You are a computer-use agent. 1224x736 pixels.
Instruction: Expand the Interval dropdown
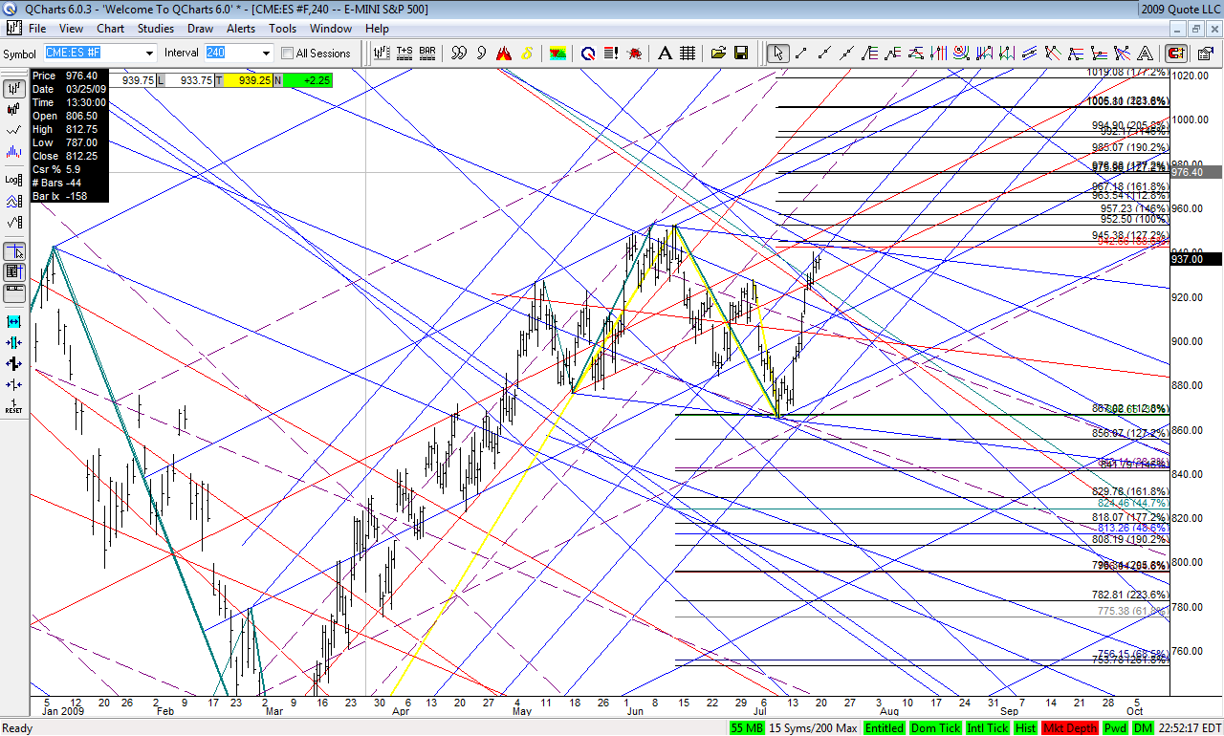pos(266,54)
